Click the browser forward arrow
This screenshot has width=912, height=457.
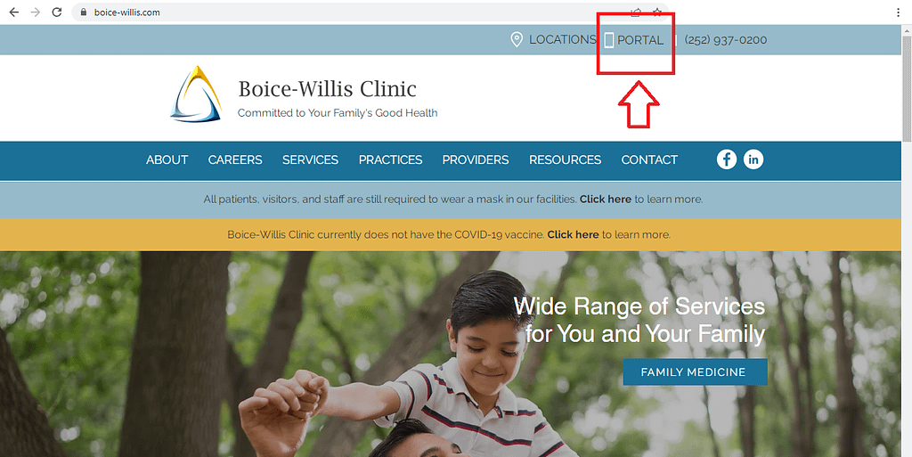tap(36, 12)
